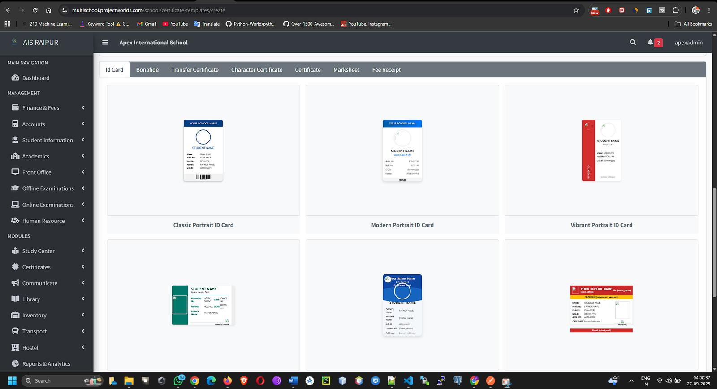Click the Transport bus icon
This screenshot has height=389, width=717.
15,331
